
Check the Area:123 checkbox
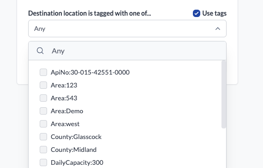pyautogui.click(x=43, y=85)
